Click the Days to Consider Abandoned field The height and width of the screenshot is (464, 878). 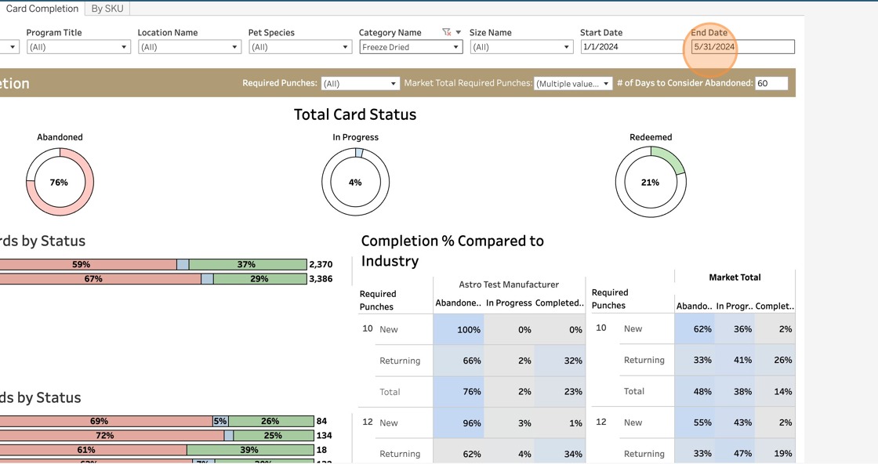(x=771, y=84)
